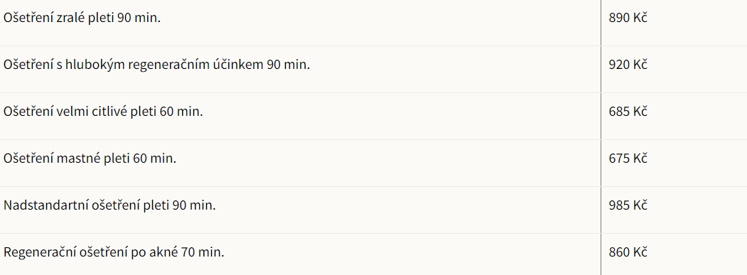Click the 685 Kč price
Screen dimensions: 747x275
pos(628,112)
